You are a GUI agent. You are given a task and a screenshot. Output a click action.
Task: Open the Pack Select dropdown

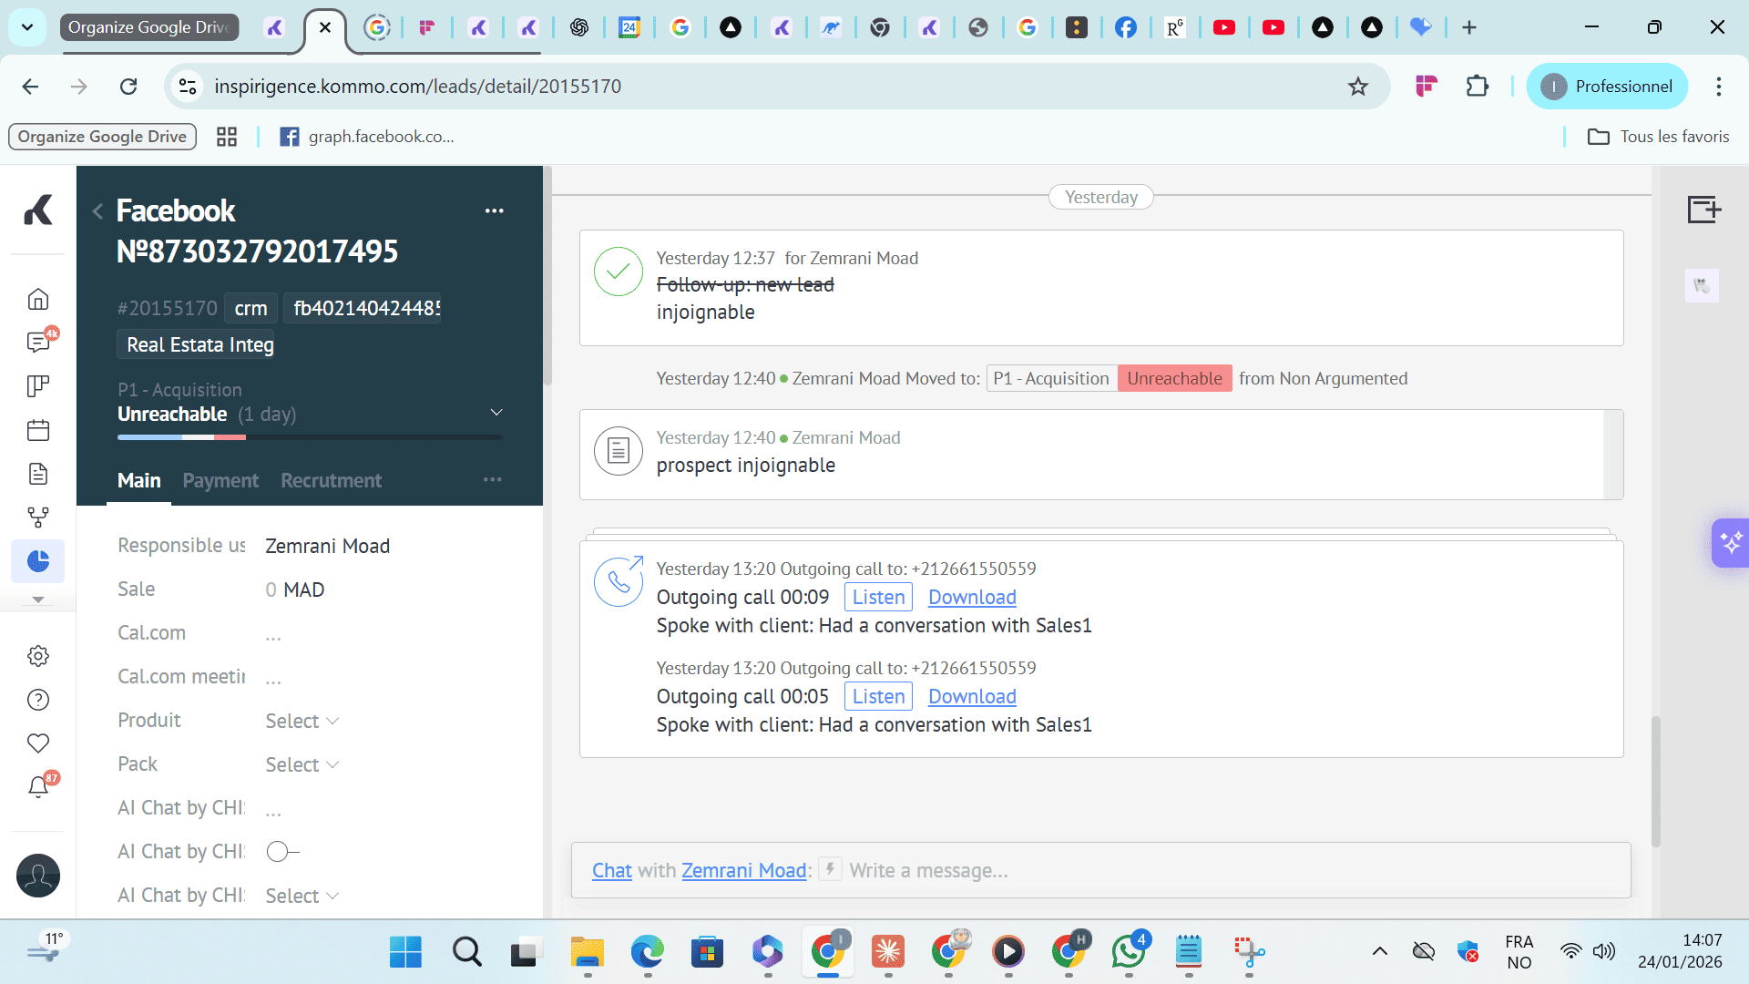[302, 764]
